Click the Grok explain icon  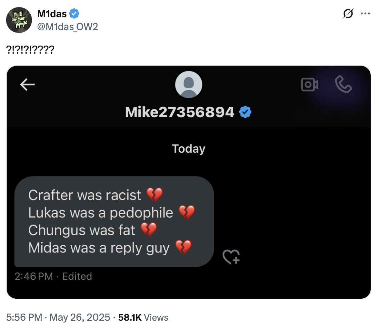(x=348, y=14)
